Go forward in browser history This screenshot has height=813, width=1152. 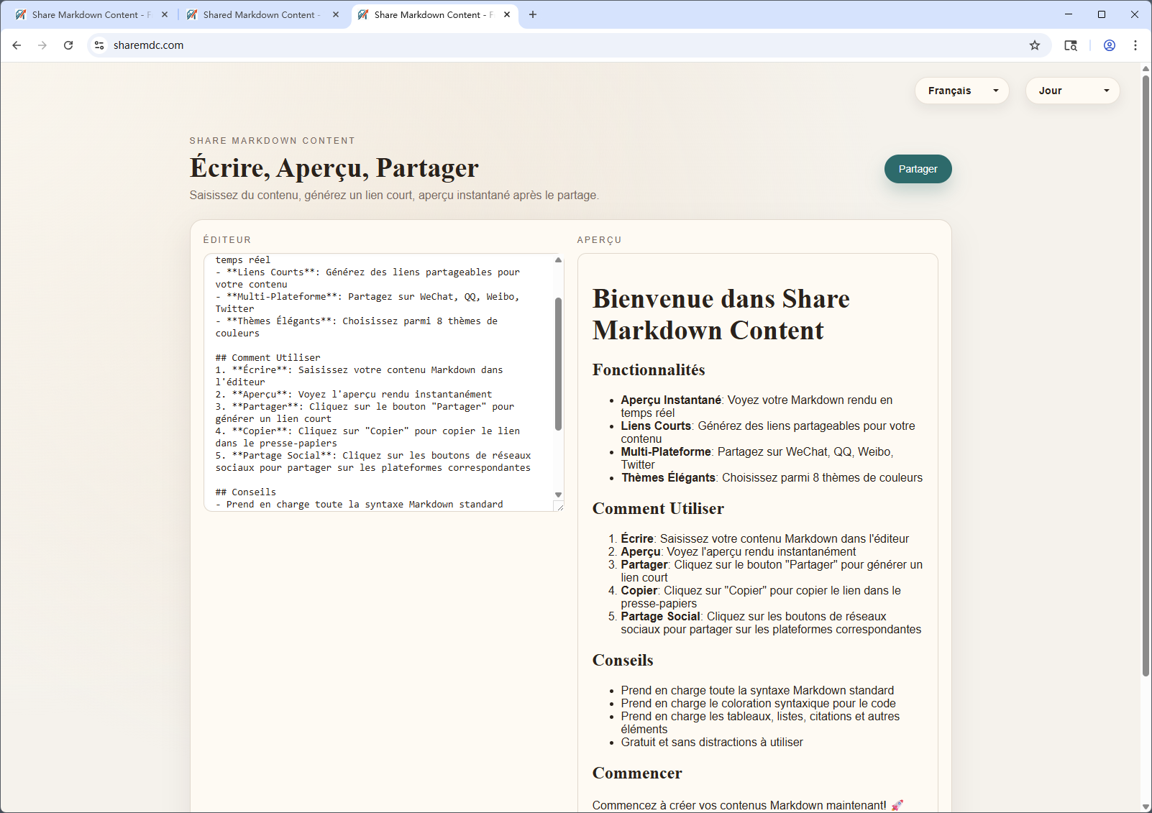click(x=42, y=45)
